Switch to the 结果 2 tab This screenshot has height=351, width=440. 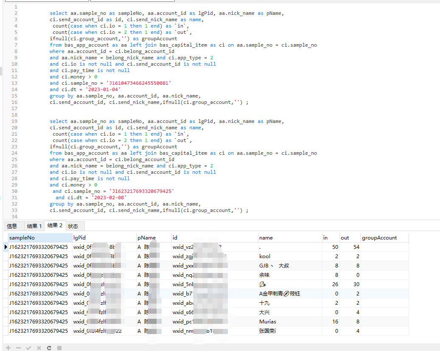(55, 226)
